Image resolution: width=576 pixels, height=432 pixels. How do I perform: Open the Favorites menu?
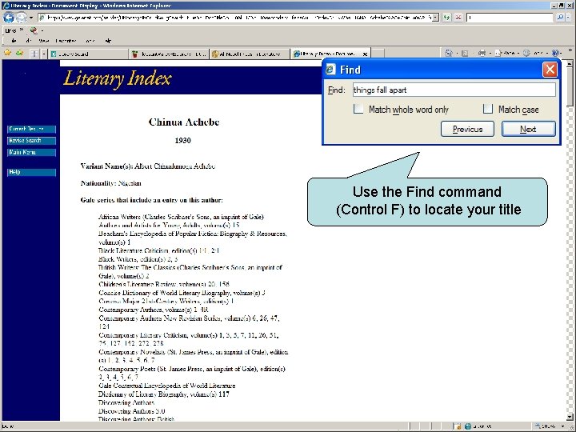pos(66,41)
